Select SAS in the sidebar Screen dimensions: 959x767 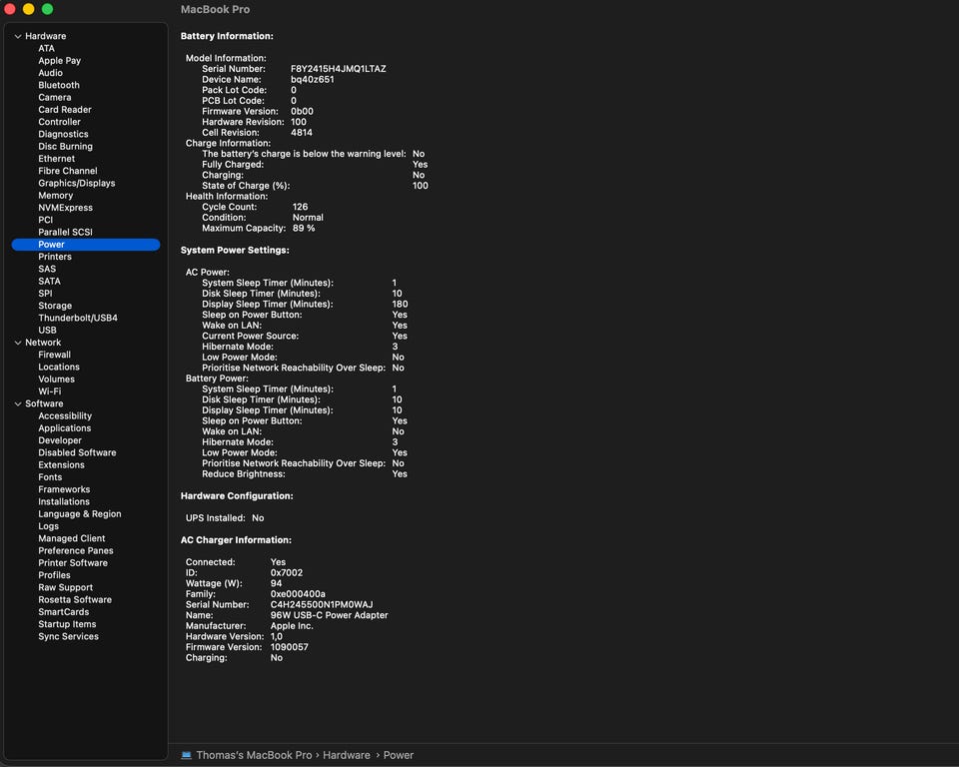pyautogui.click(x=47, y=269)
